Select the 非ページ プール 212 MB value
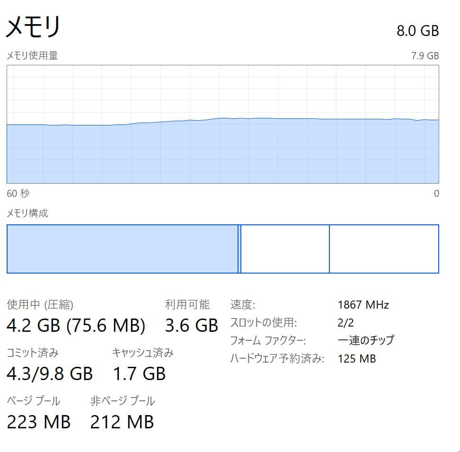460x452 pixels. 122,421
